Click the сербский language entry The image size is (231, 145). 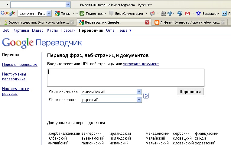(x=181, y=134)
